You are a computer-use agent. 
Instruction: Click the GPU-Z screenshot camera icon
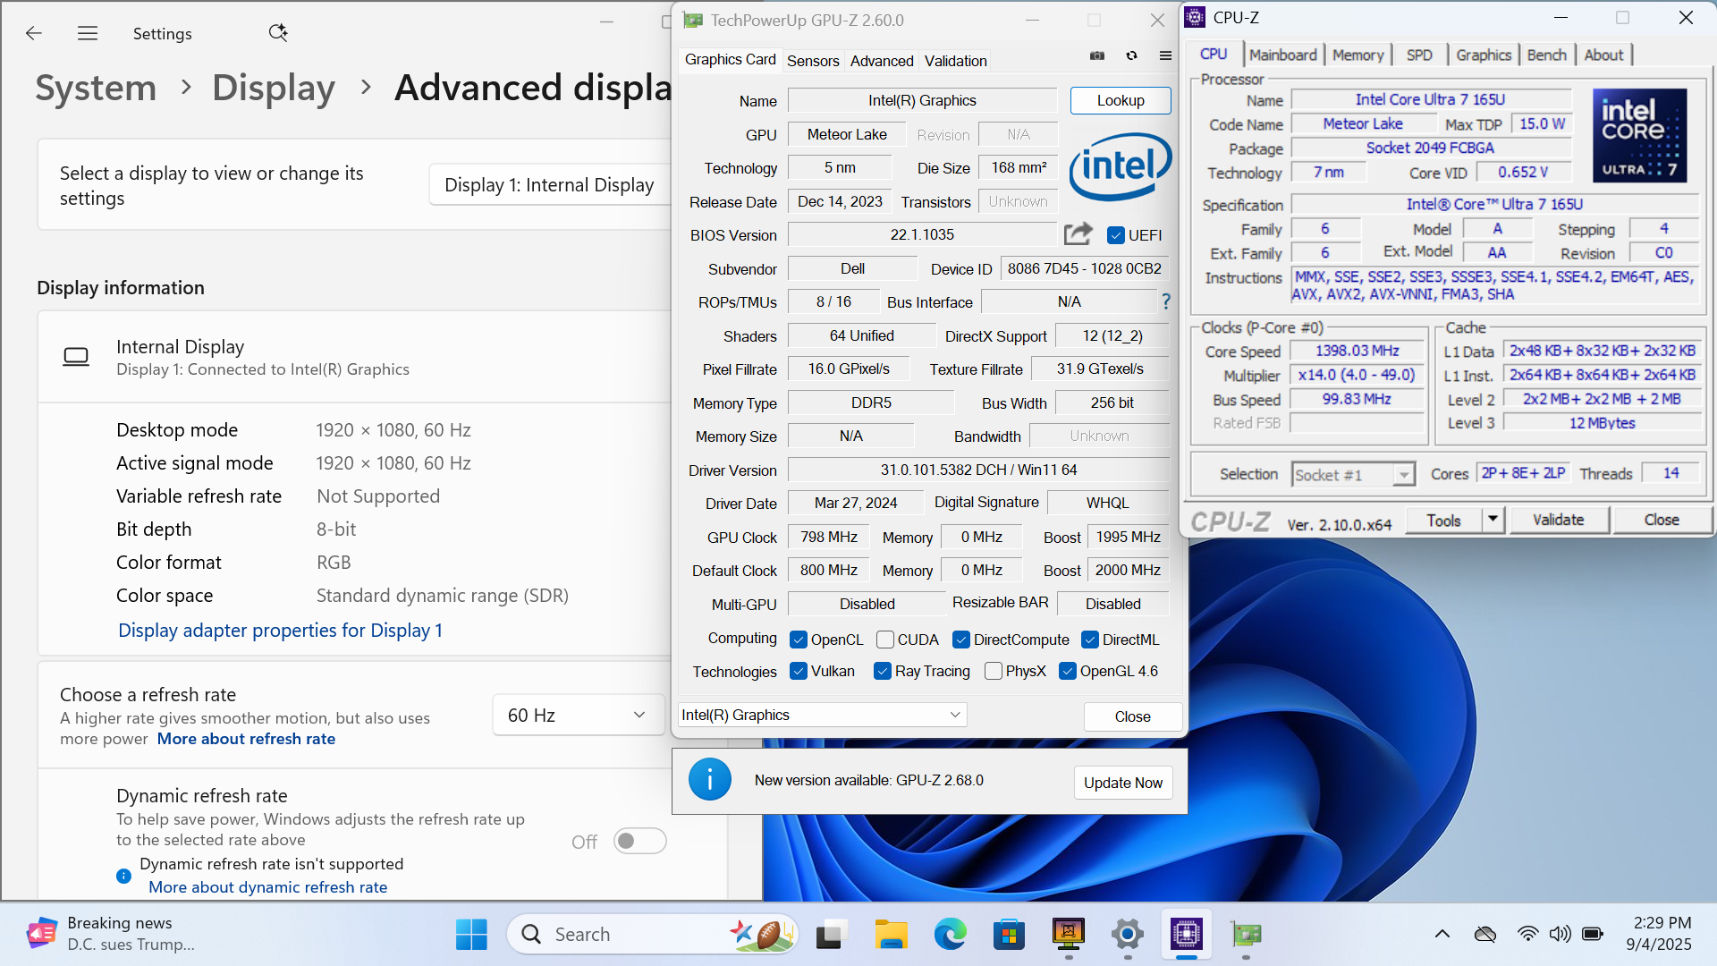(x=1097, y=55)
